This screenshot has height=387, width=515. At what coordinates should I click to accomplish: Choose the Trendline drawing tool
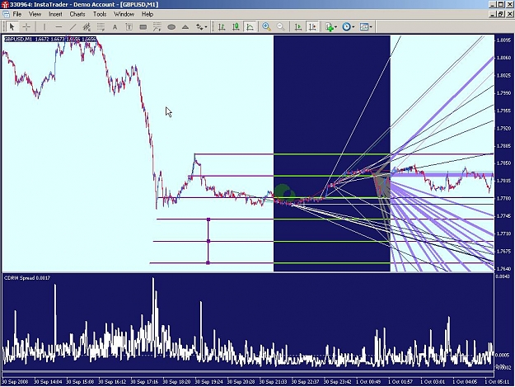tap(73, 26)
